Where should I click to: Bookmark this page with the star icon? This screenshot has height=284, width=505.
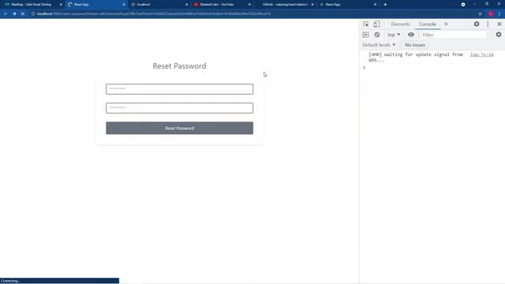pyautogui.click(x=481, y=14)
